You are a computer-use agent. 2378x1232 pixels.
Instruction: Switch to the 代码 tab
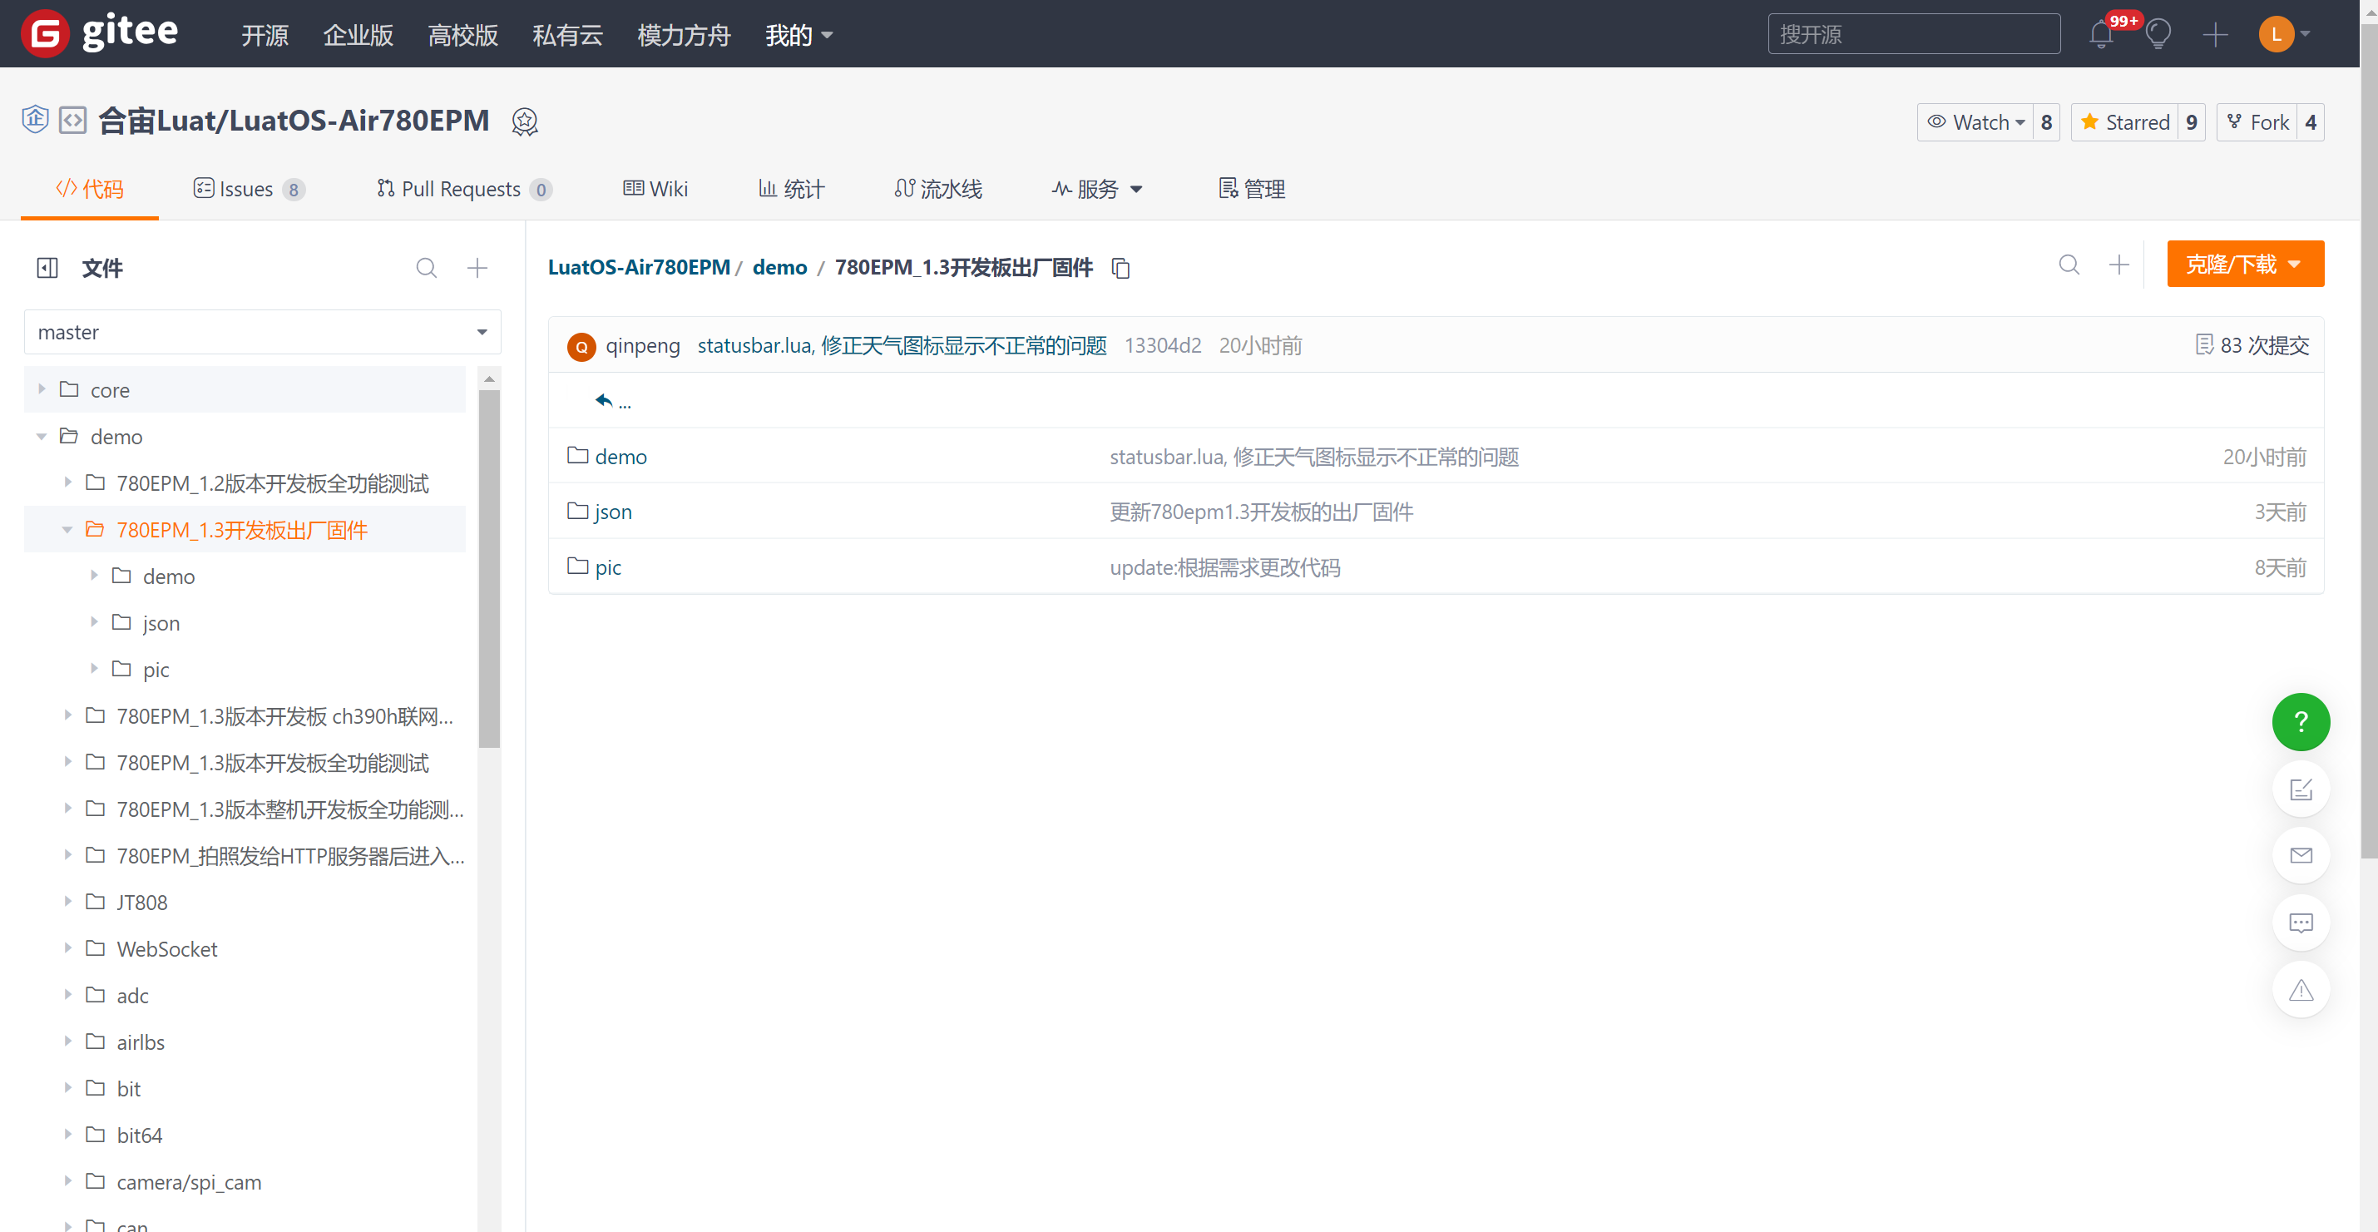pyautogui.click(x=90, y=190)
